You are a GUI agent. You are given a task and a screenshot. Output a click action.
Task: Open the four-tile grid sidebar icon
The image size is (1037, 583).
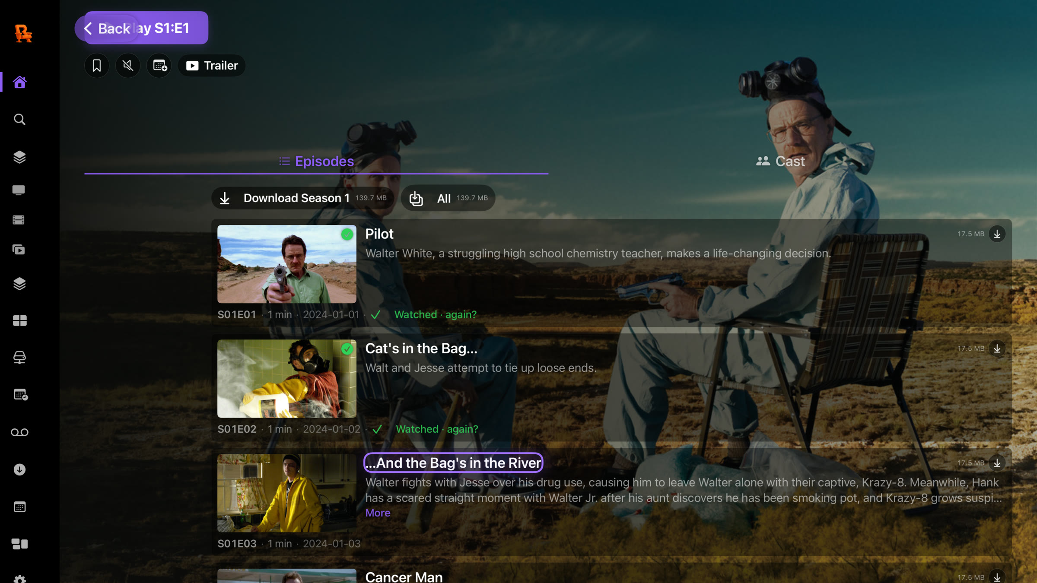click(19, 320)
